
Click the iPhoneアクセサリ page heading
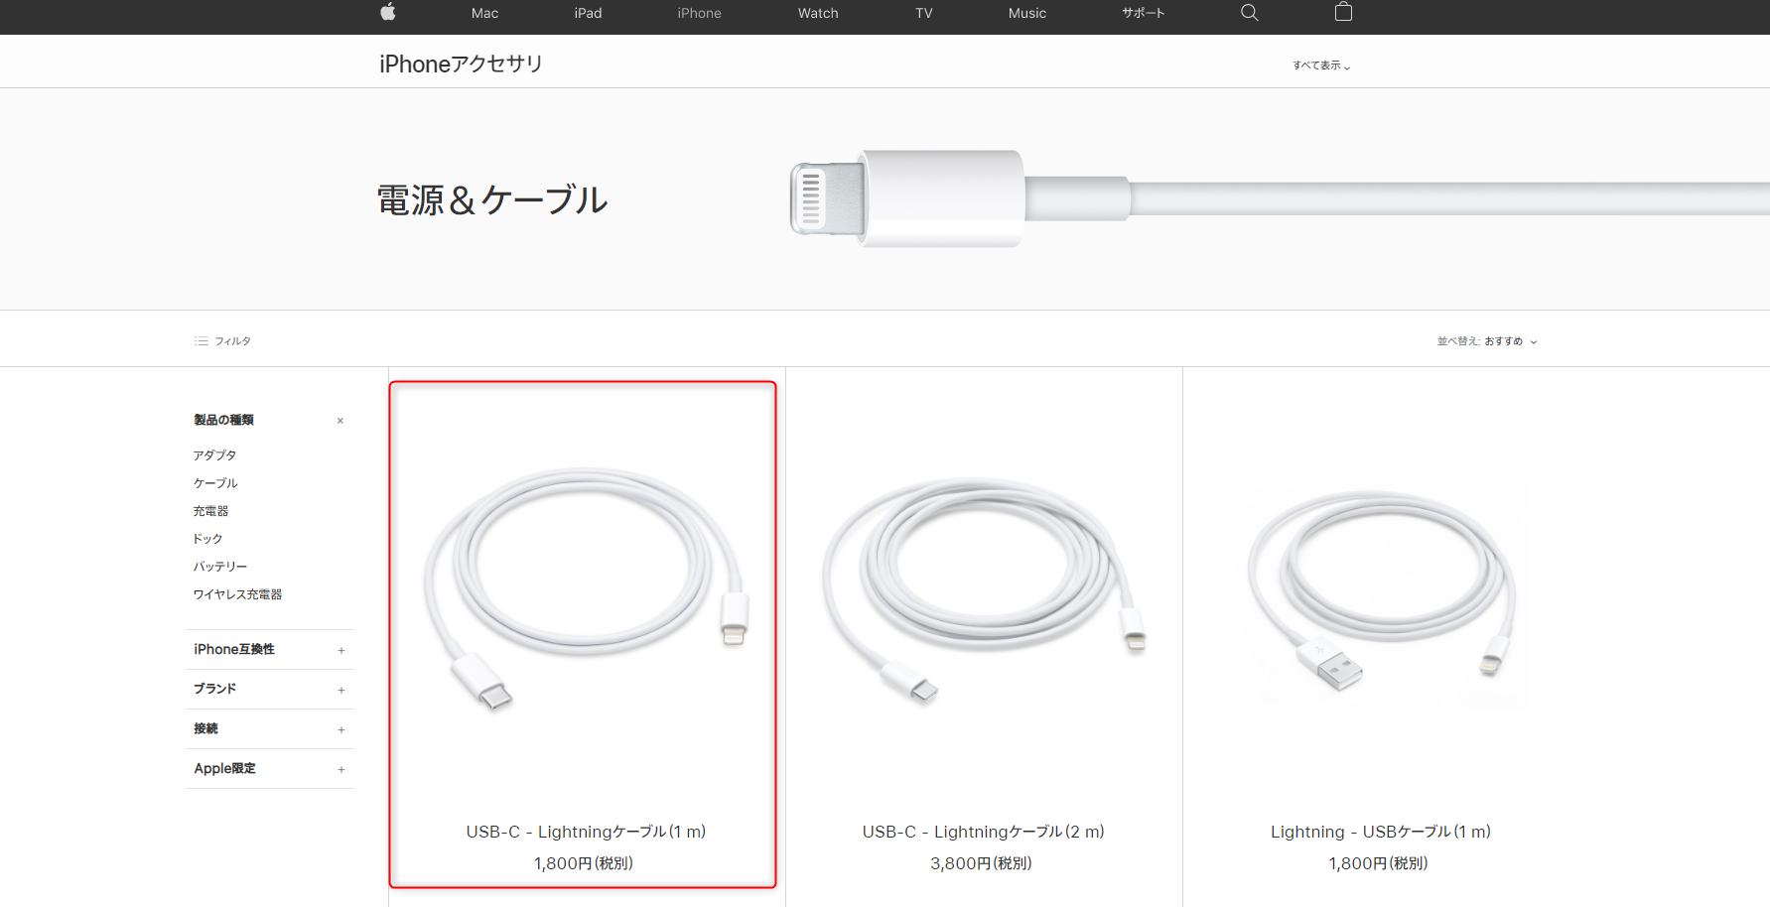coord(461,64)
